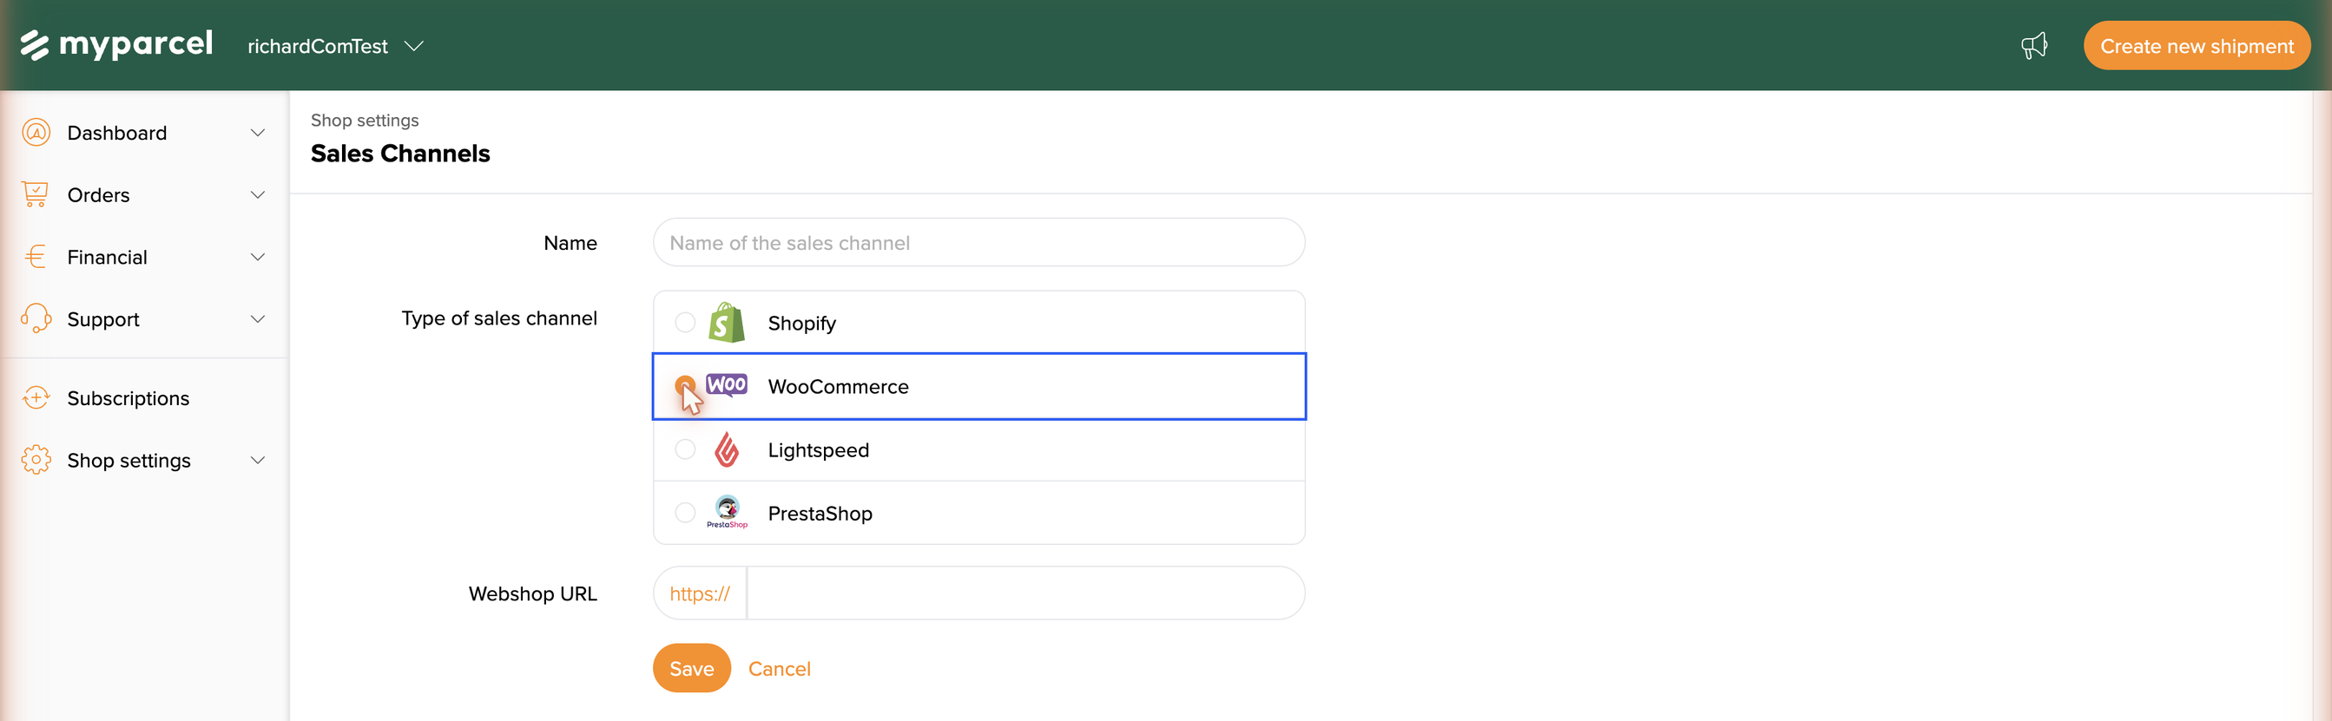Select the Shopify radio button
2332x721 pixels.
[x=685, y=322]
